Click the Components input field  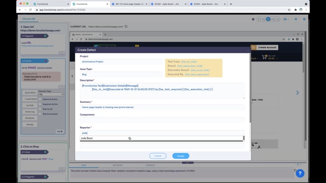coord(162,120)
